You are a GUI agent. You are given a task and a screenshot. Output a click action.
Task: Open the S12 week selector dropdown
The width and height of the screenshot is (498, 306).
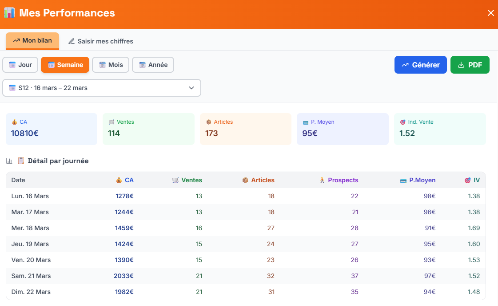tap(101, 88)
